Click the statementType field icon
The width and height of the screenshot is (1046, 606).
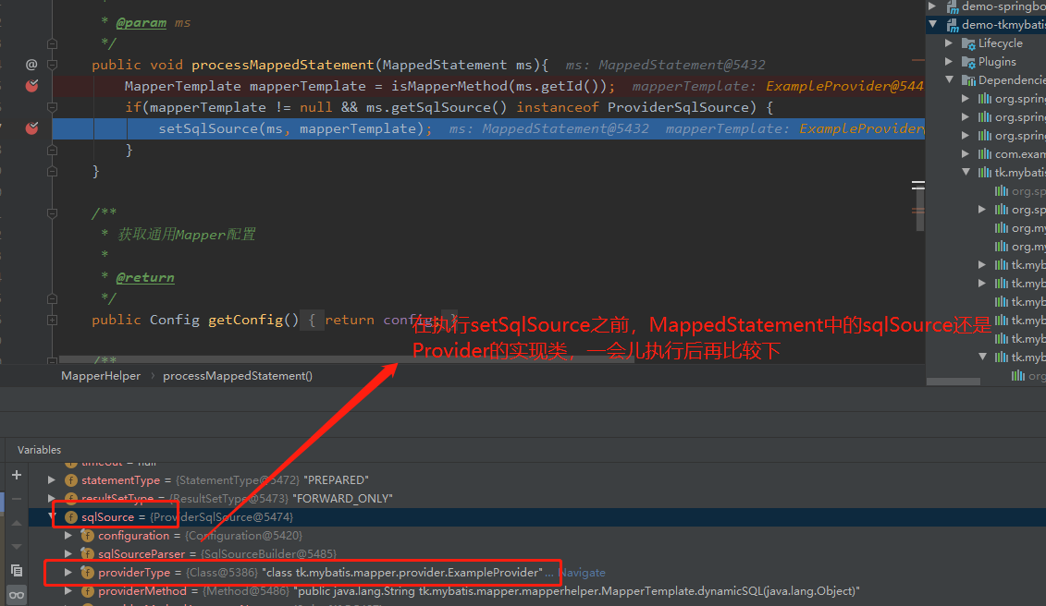[71, 480]
